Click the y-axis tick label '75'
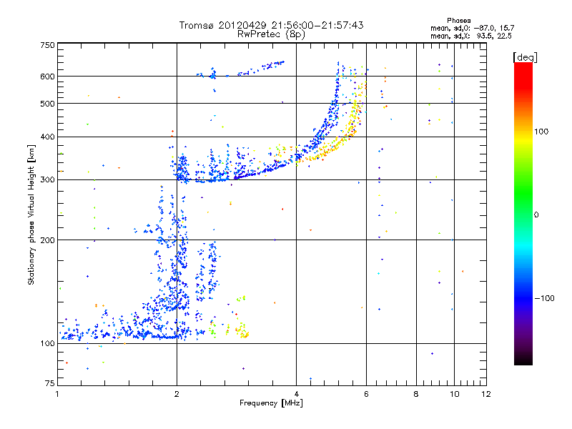The height and width of the screenshot is (429, 572). coord(50,383)
